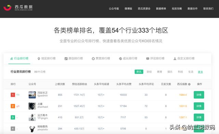Open 详情 for the 占豪 row
219x134 pixels.
tap(199, 106)
